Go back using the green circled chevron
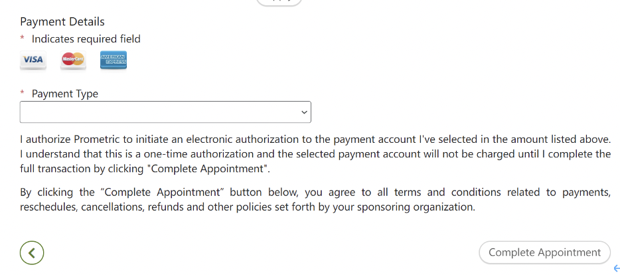 pos(32,252)
